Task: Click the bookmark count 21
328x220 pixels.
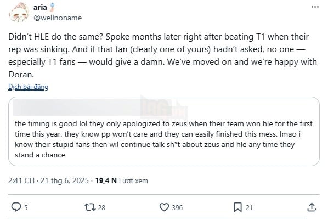Action: click(249, 207)
